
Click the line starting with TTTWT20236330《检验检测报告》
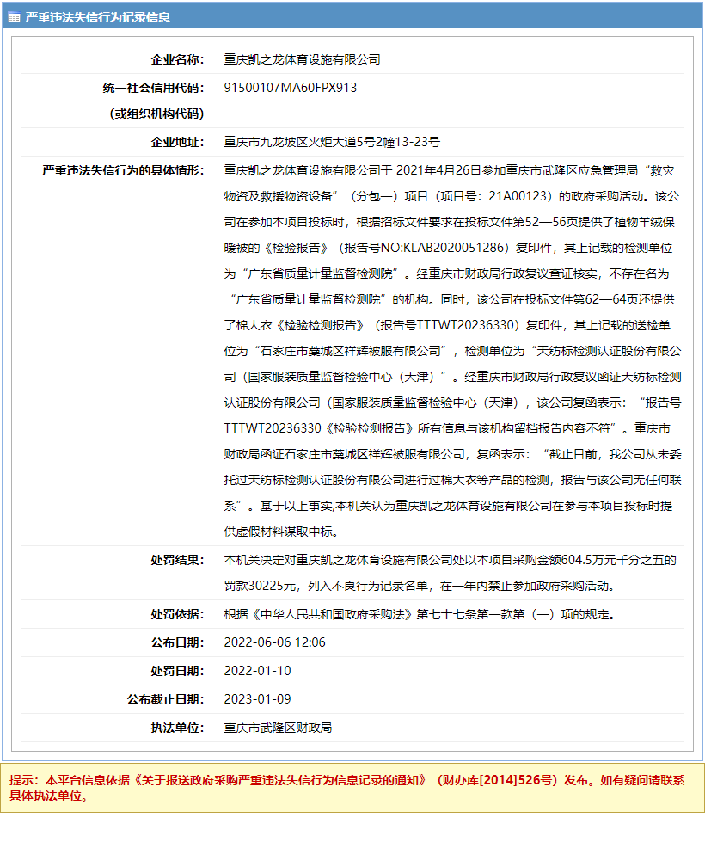click(x=447, y=428)
